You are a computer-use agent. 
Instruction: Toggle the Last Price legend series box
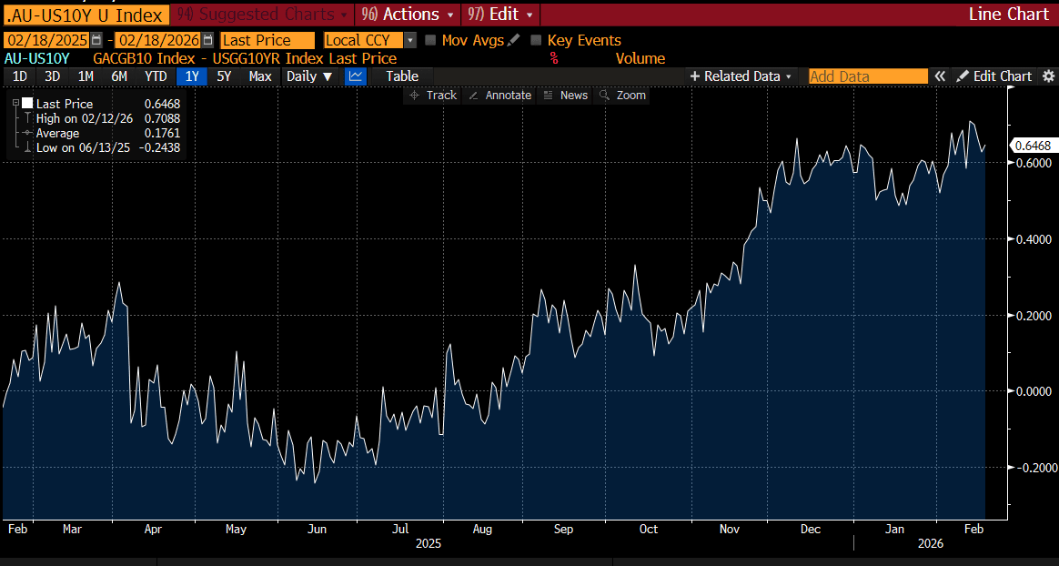27,104
